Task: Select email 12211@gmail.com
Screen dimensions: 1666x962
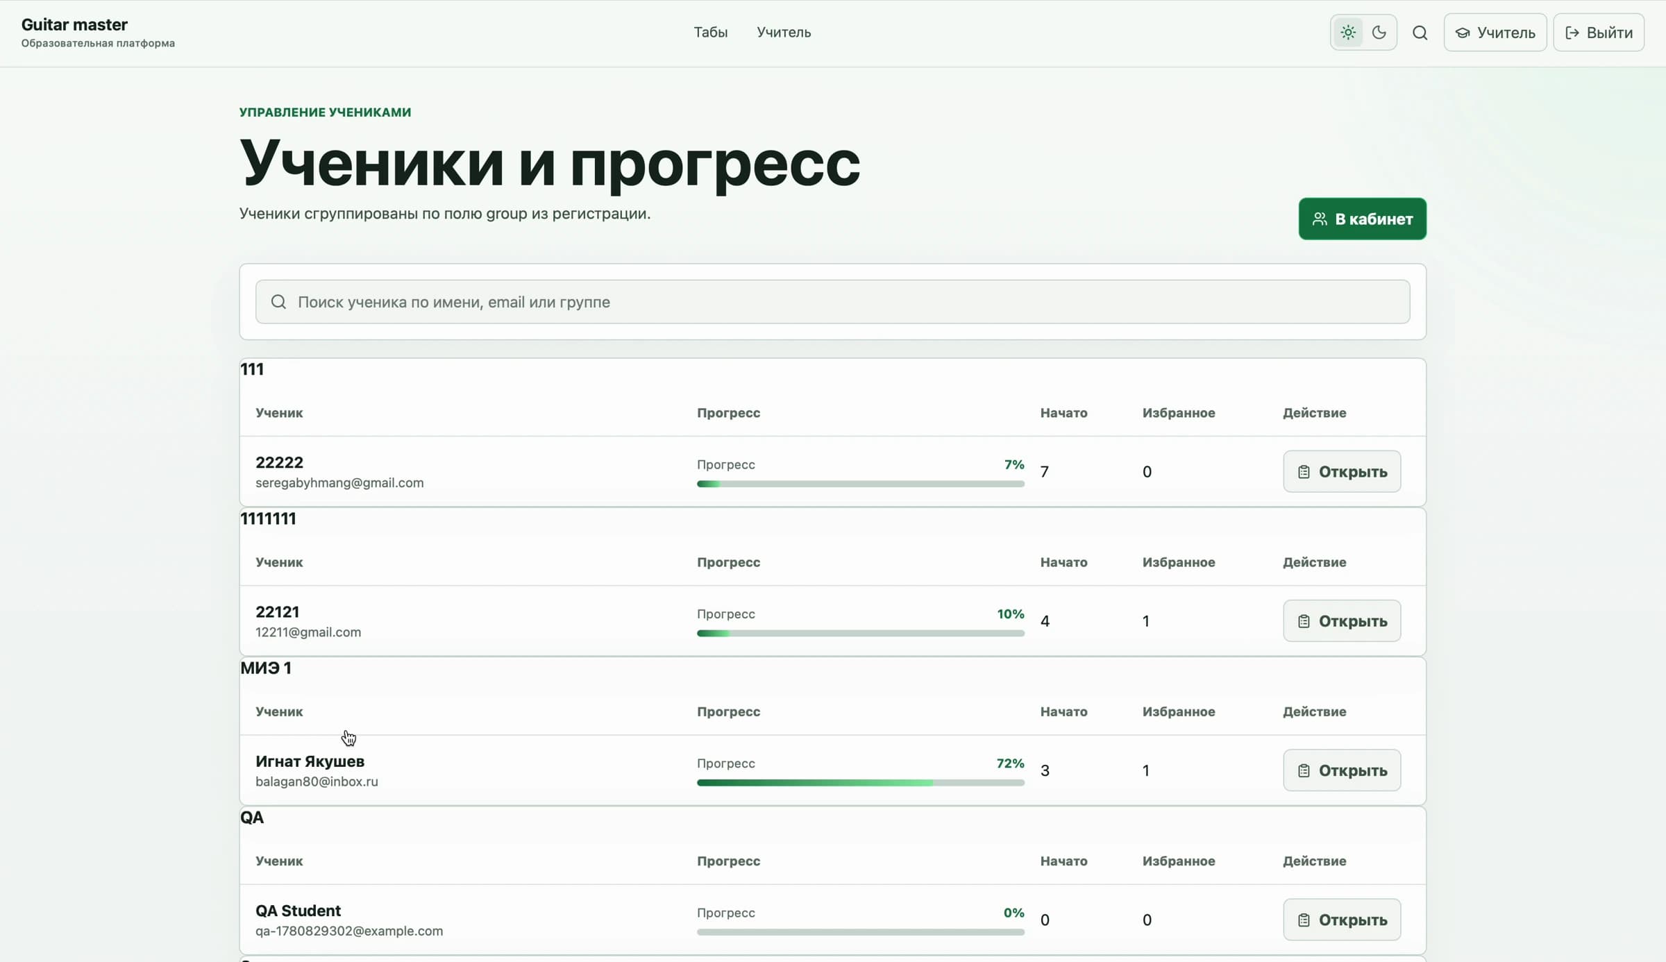Action: coord(308,632)
